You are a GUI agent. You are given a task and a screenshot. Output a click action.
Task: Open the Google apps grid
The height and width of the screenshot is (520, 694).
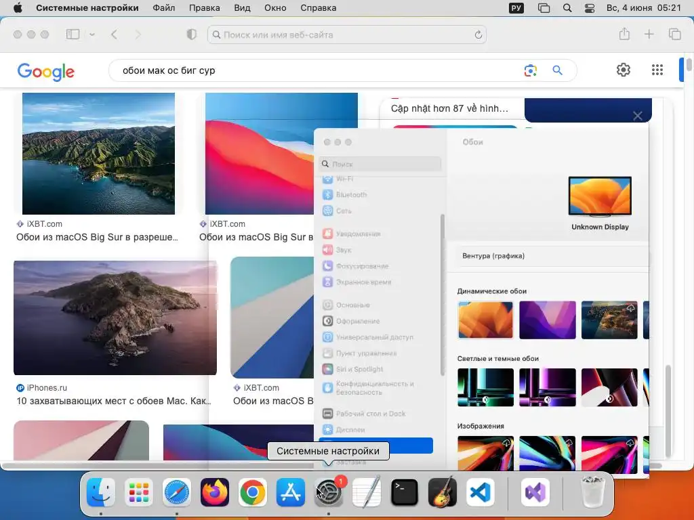pyautogui.click(x=657, y=70)
